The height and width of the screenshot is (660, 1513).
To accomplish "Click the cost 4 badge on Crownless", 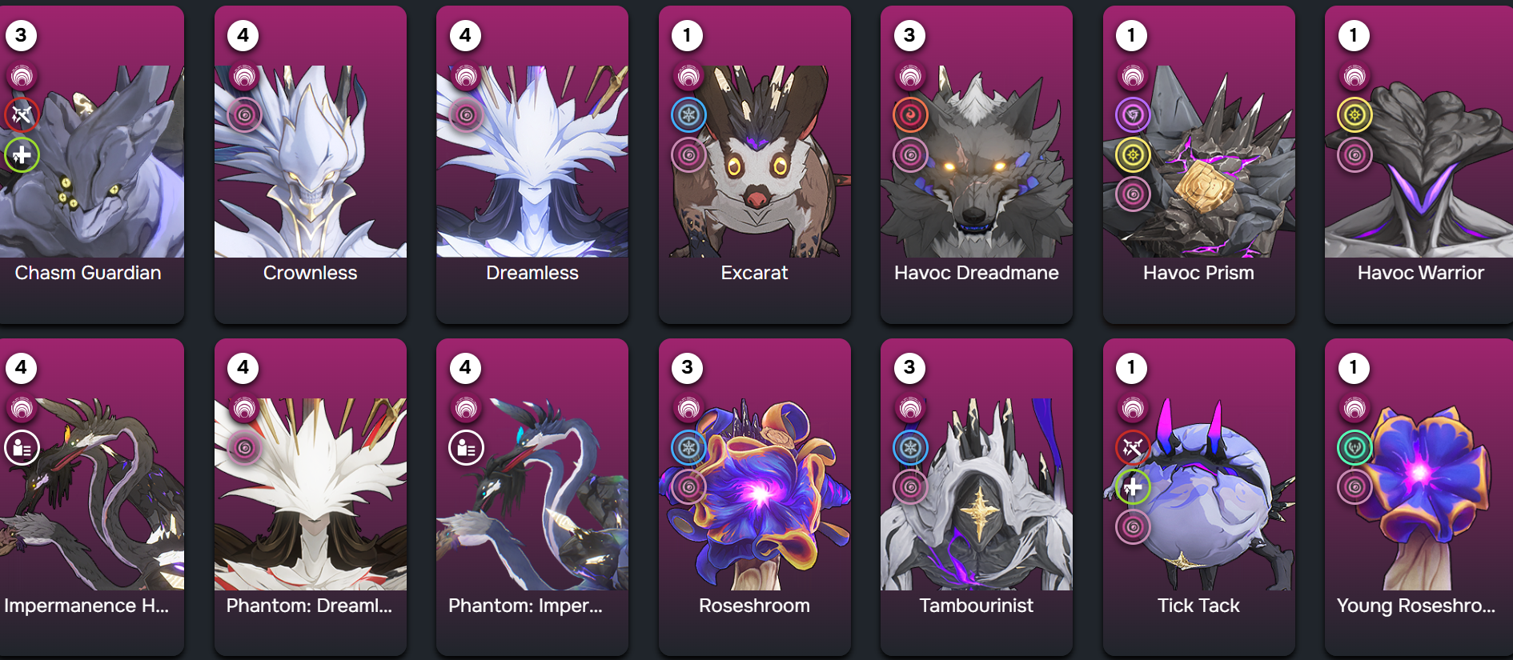I will 243,35.
